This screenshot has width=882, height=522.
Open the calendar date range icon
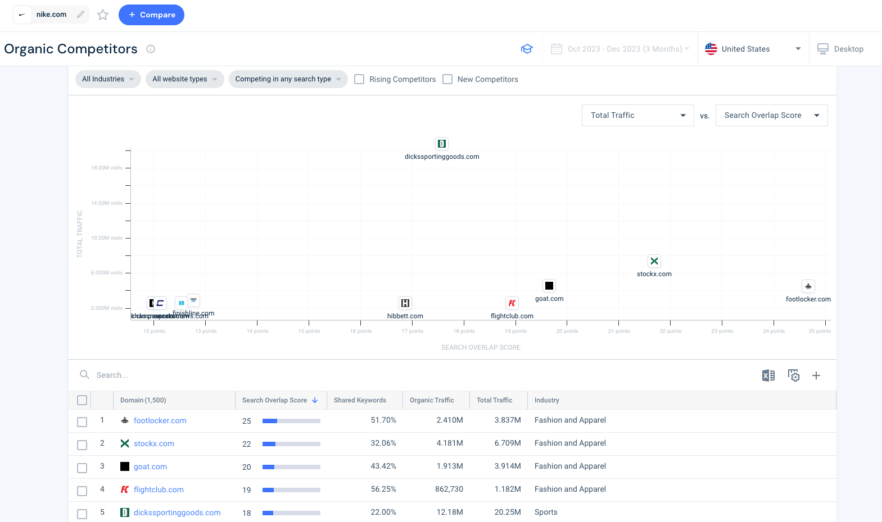557,49
